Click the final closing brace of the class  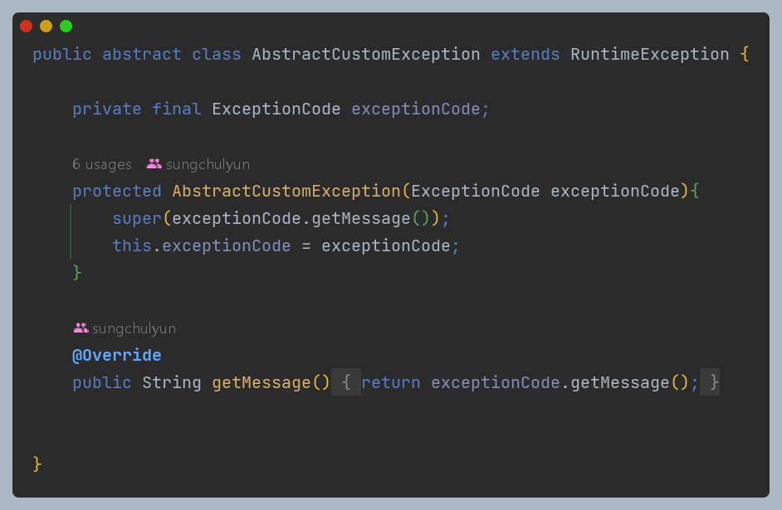click(37, 464)
